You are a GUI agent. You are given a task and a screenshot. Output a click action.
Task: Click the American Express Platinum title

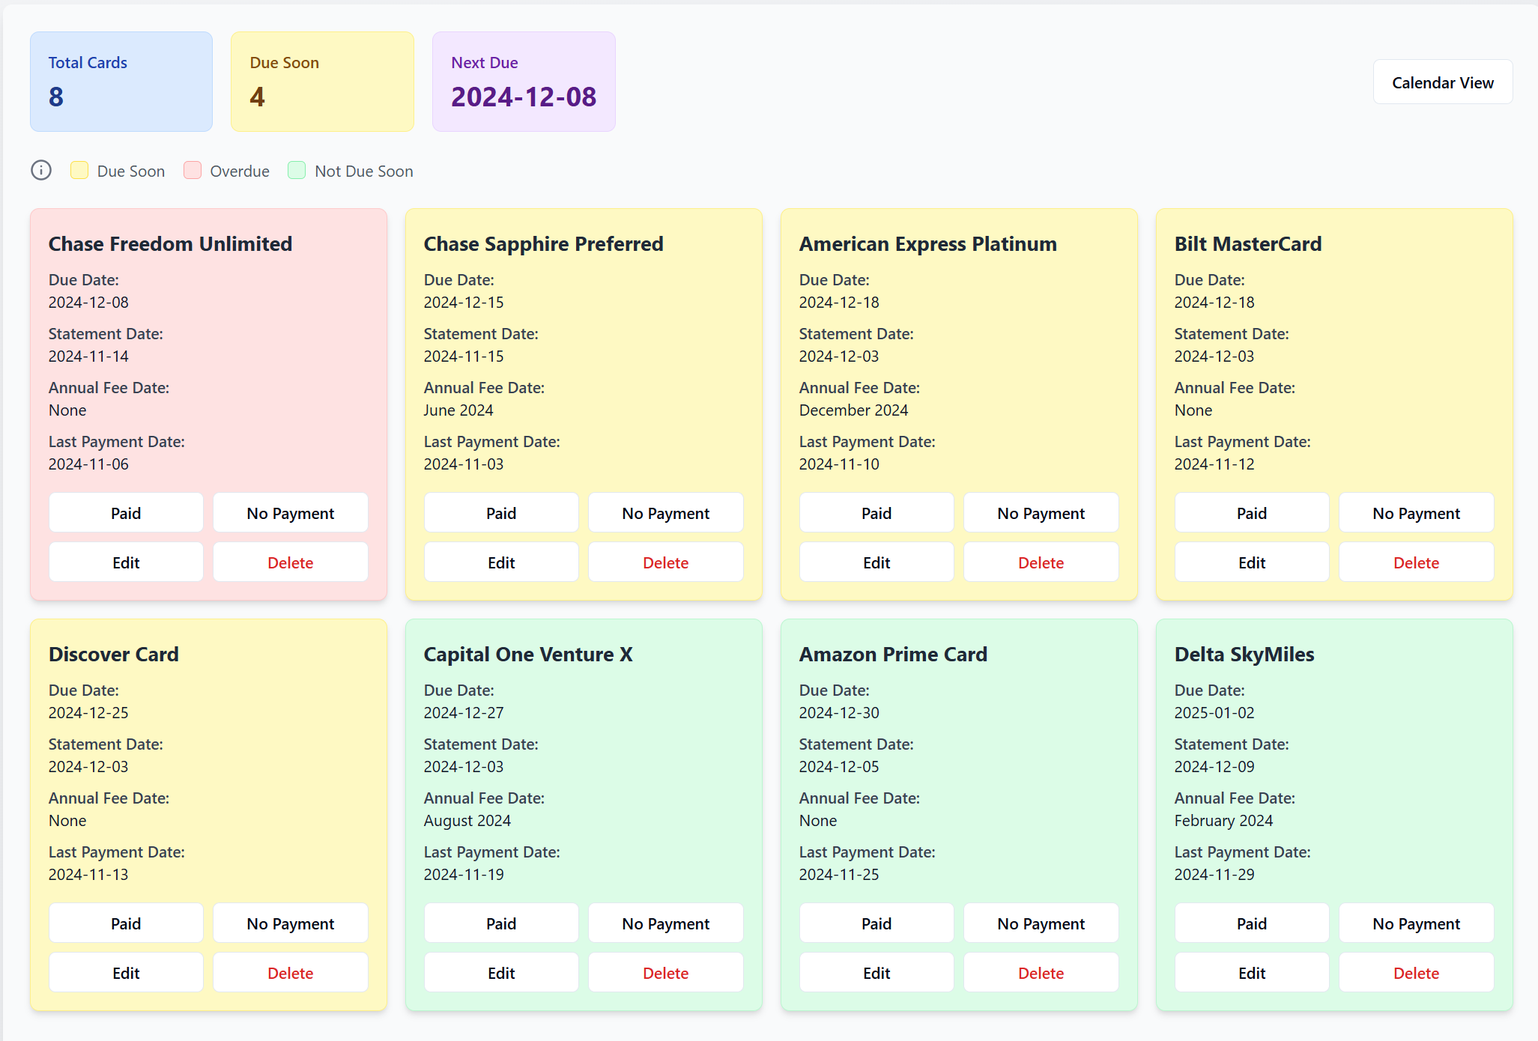pyautogui.click(x=927, y=244)
